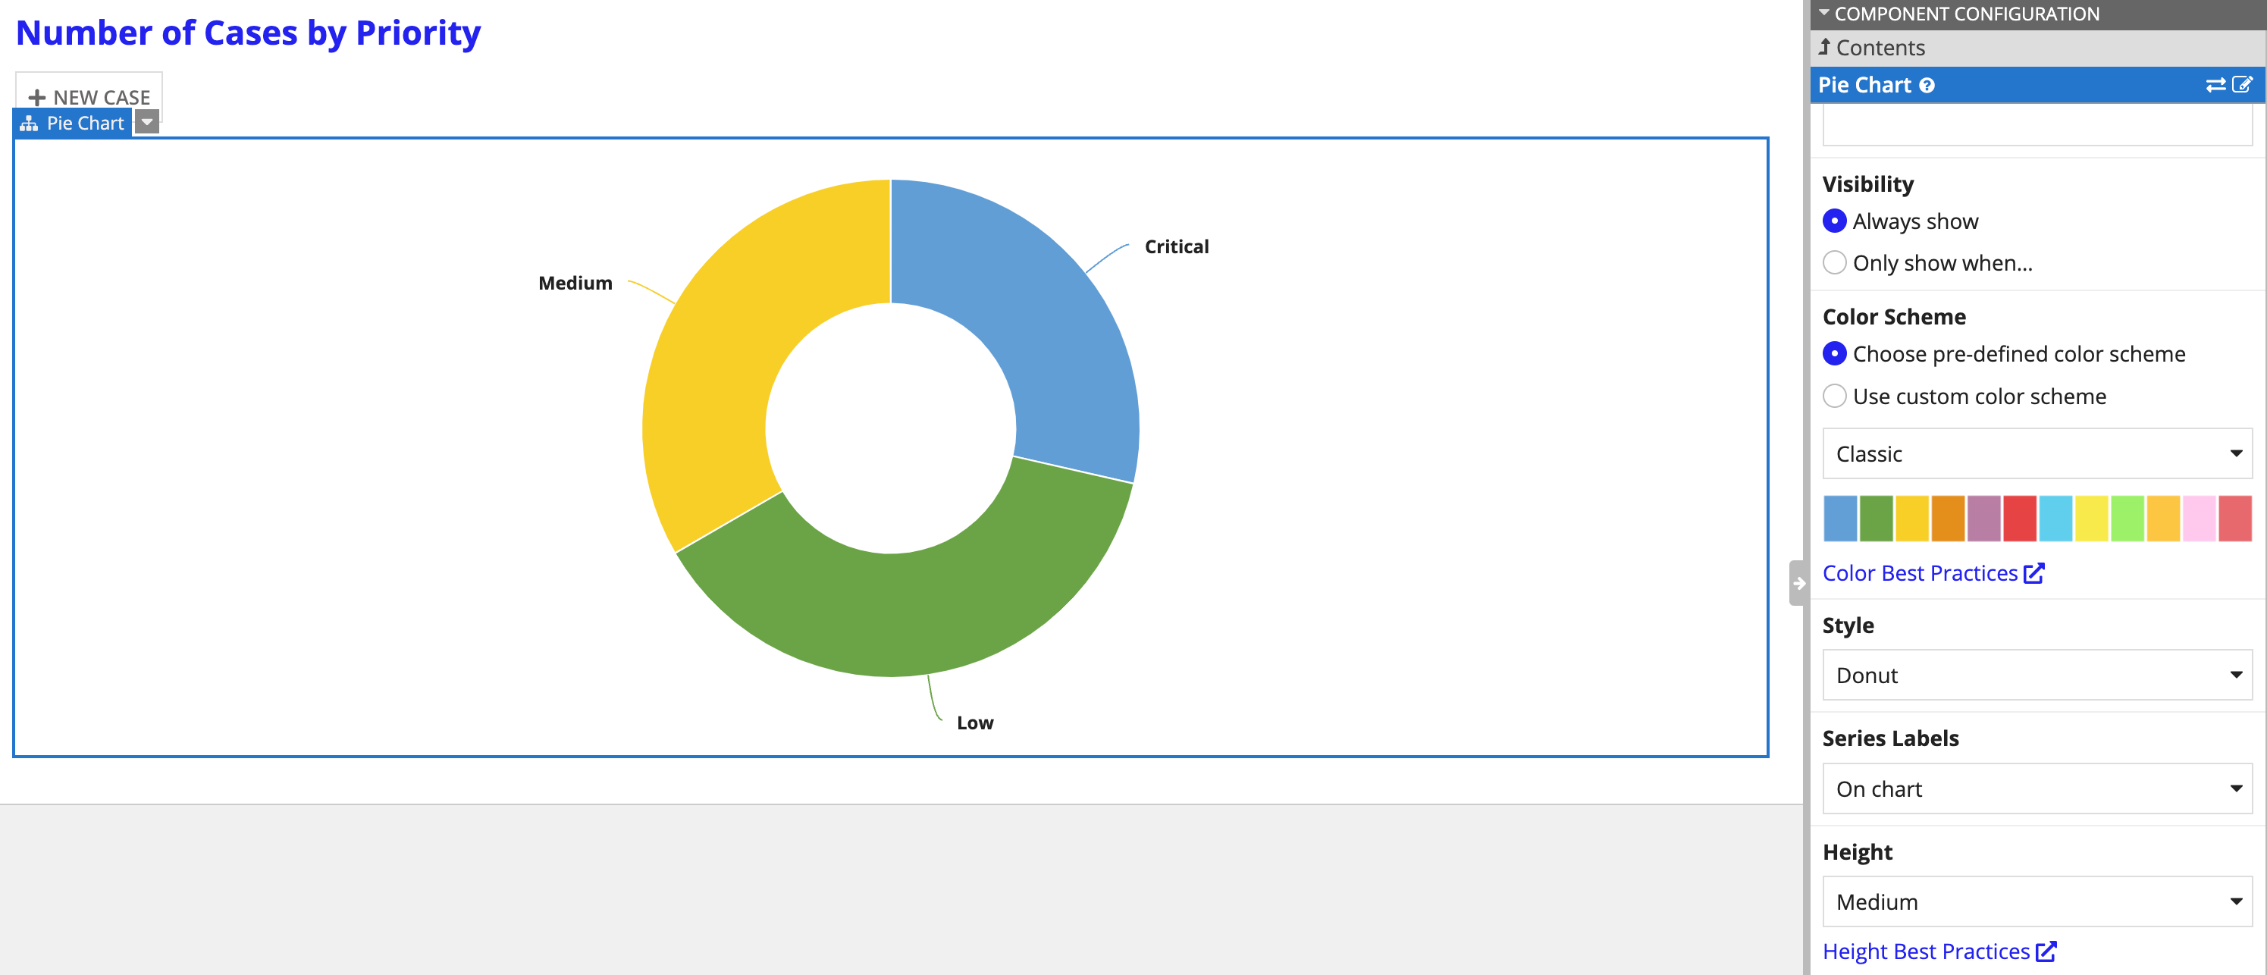Enable Use custom color scheme option
The width and height of the screenshot is (2267, 975).
coord(1836,397)
